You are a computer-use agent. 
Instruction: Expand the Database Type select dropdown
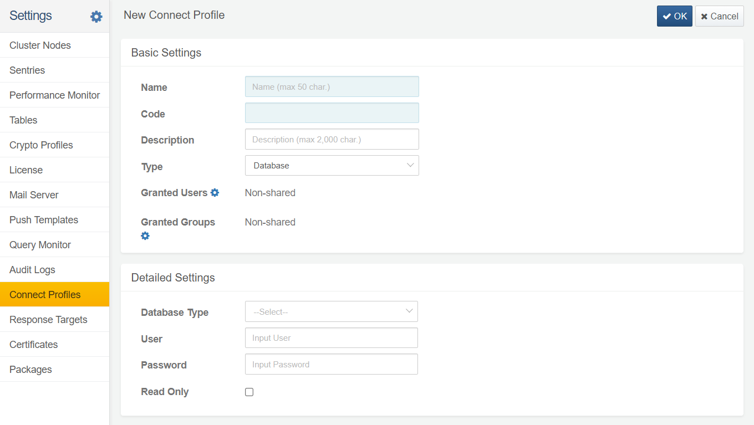click(332, 311)
